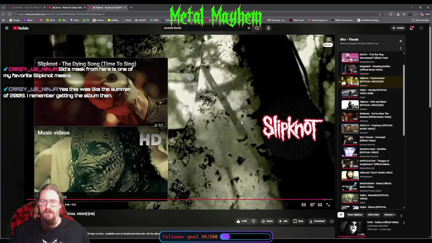Select Chris Fehn filter chip

(373, 215)
